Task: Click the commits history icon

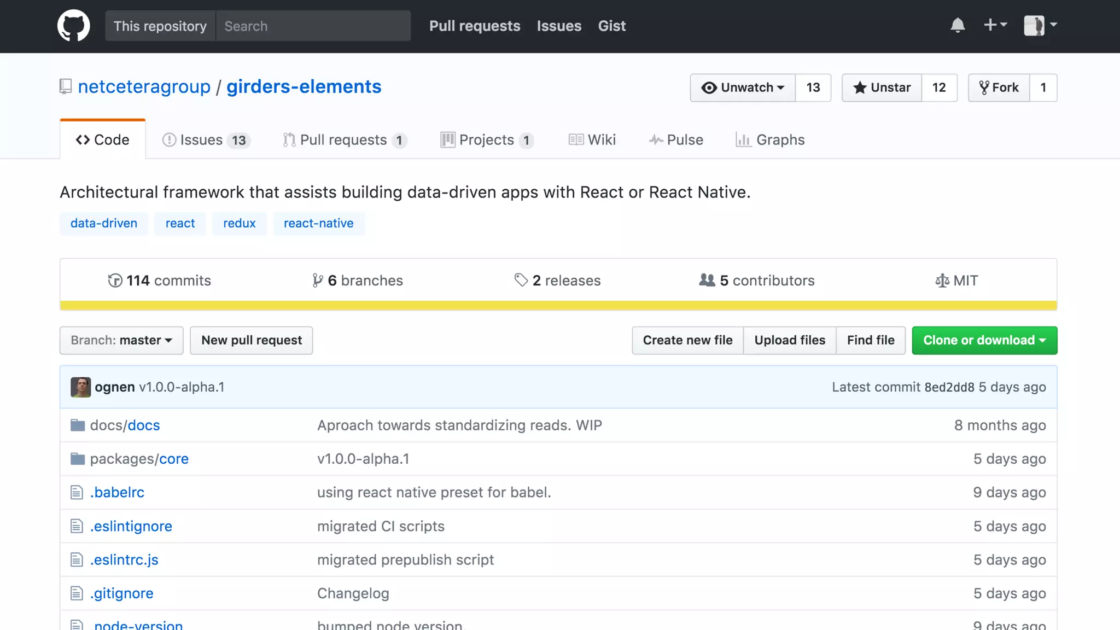Action: (115, 281)
